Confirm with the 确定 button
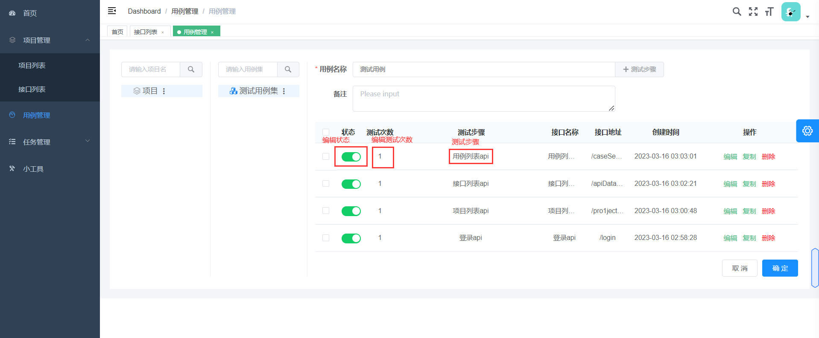 pyautogui.click(x=780, y=268)
